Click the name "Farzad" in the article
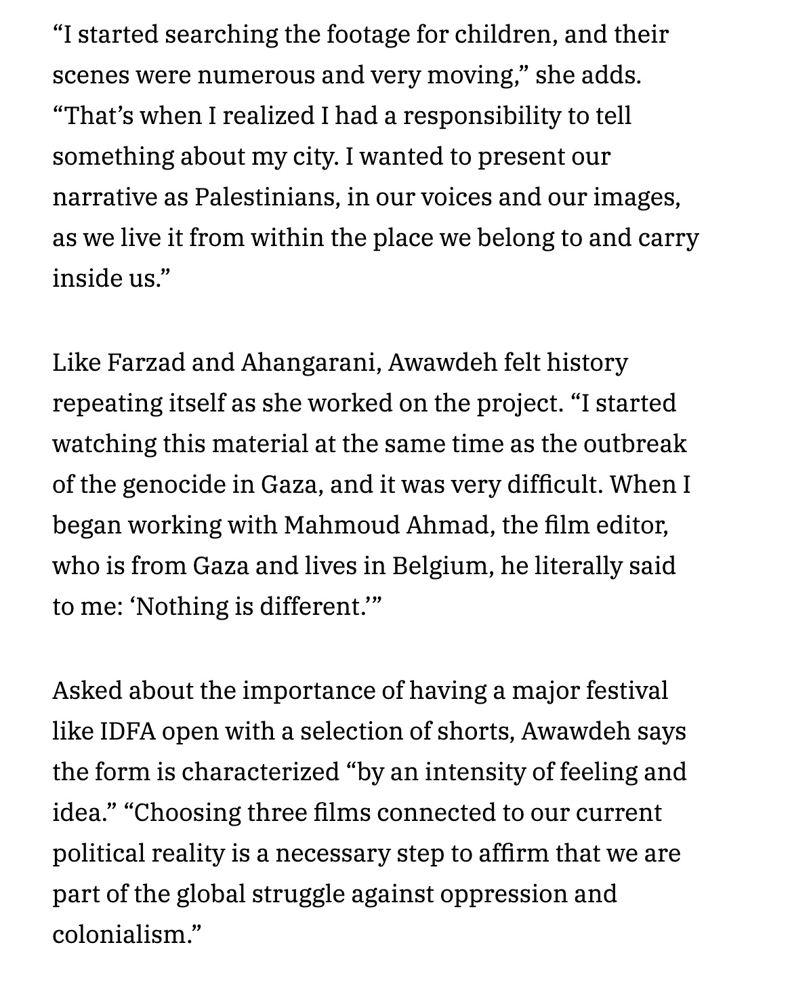This screenshot has width=790, height=987. pyautogui.click(x=144, y=363)
